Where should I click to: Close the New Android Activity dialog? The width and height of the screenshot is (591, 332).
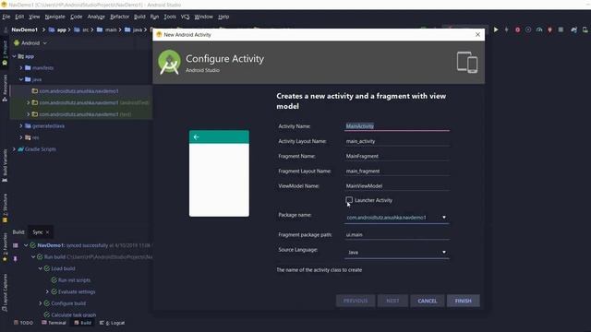477,35
